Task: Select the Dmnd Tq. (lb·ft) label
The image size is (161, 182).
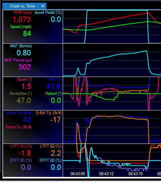Action: [x=19, y=127]
